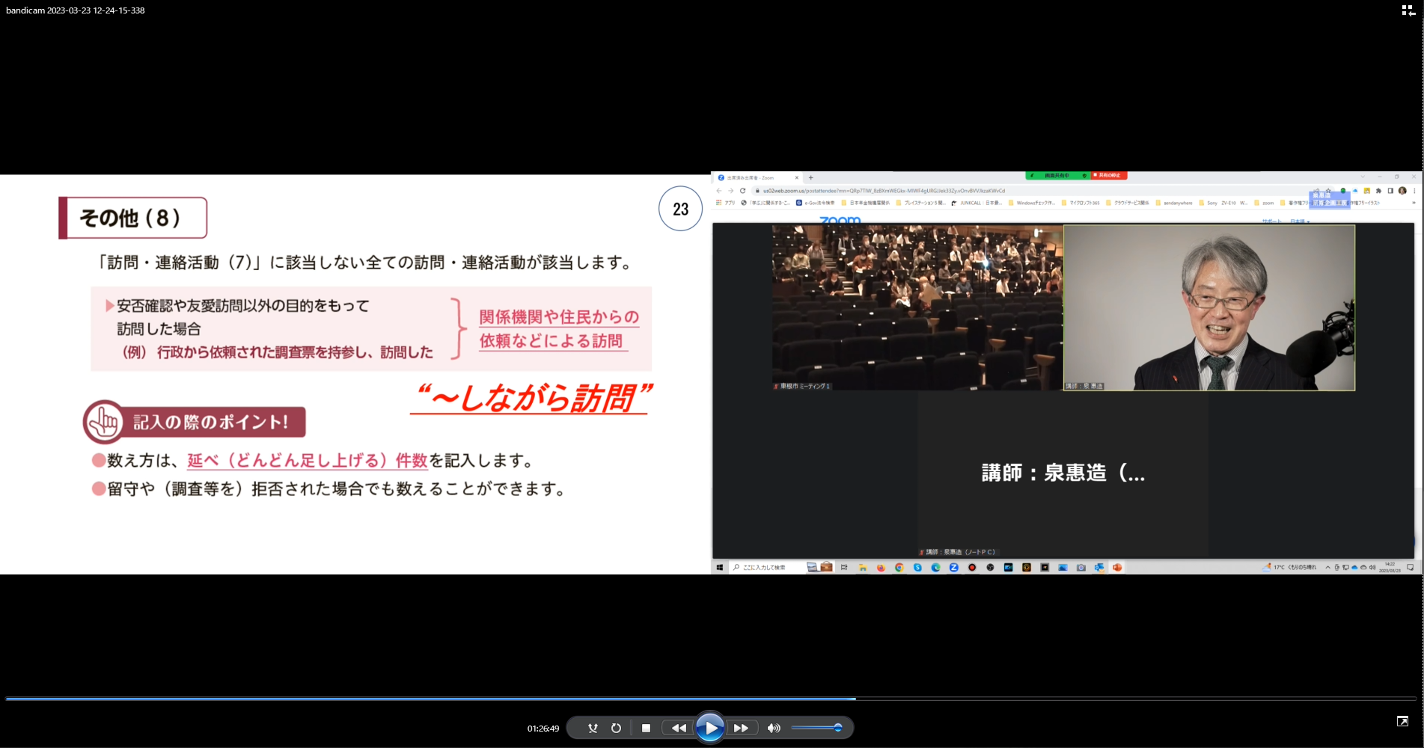Open Camera app from the recorded taskbar
Viewport: 1424px width, 748px height.
(1081, 568)
